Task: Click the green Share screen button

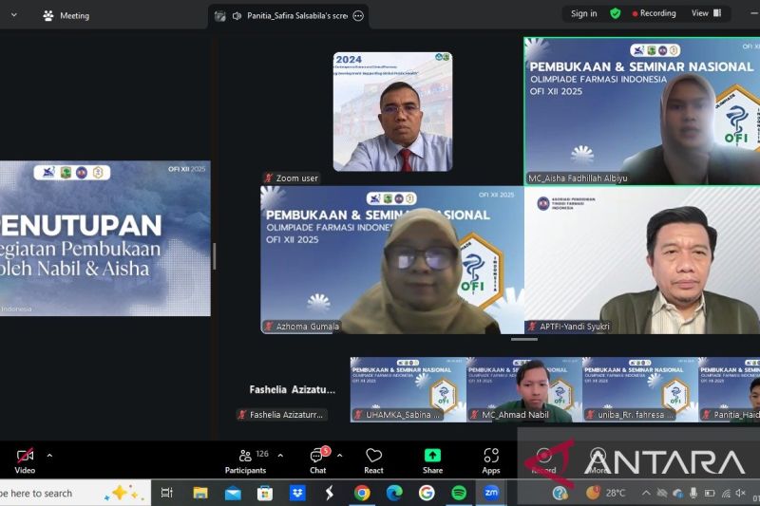Action: click(x=432, y=460)
